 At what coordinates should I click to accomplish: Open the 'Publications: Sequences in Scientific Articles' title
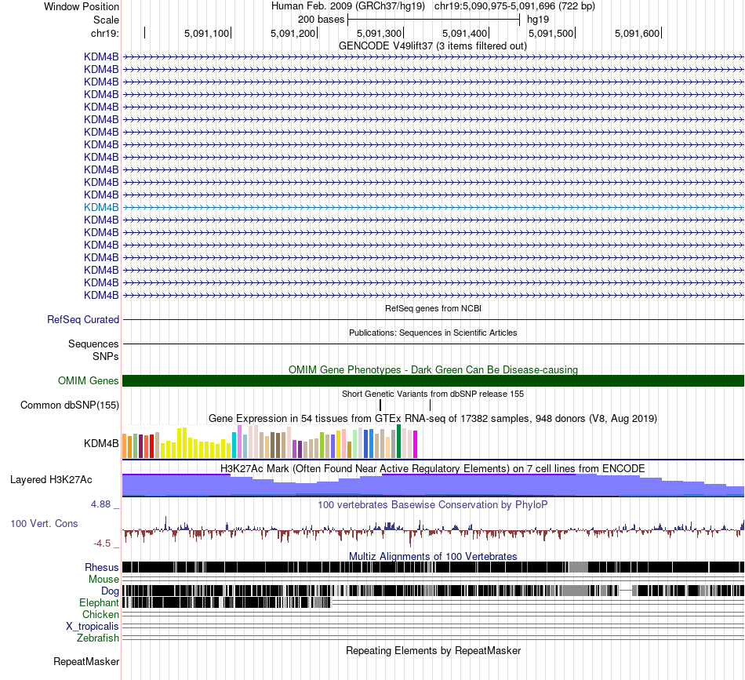click(x=433, y=333)
